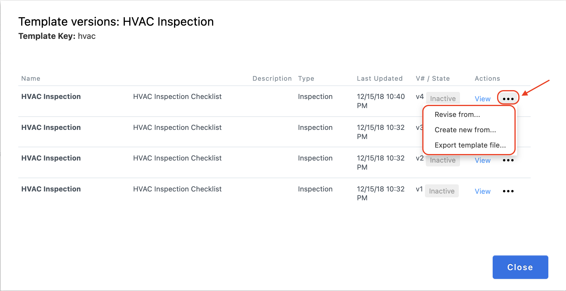
Task: Select the first row HVAC Inspection Checklist text
Action: (x=177, y=97)
